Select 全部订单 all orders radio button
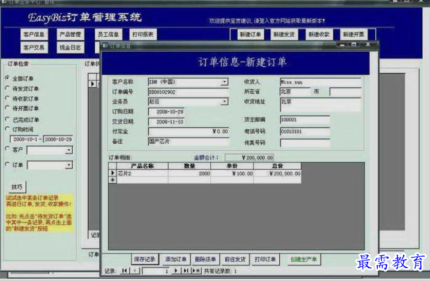This screenshot has width=430, height=281. pos(7,78)
